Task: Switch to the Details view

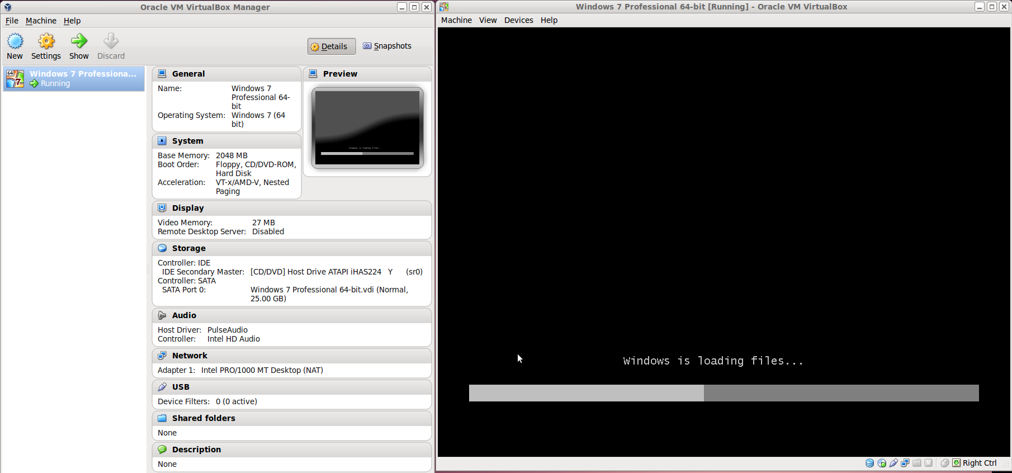Action: (x=331, y=46)
